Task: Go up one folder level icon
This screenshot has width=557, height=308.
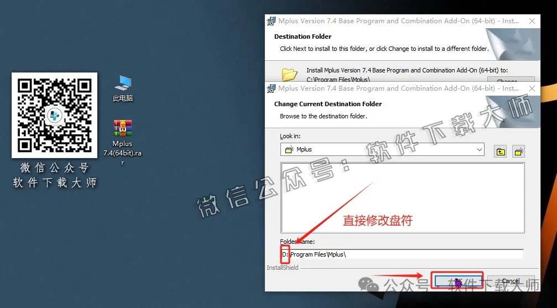Action: [x=501, y=152]
